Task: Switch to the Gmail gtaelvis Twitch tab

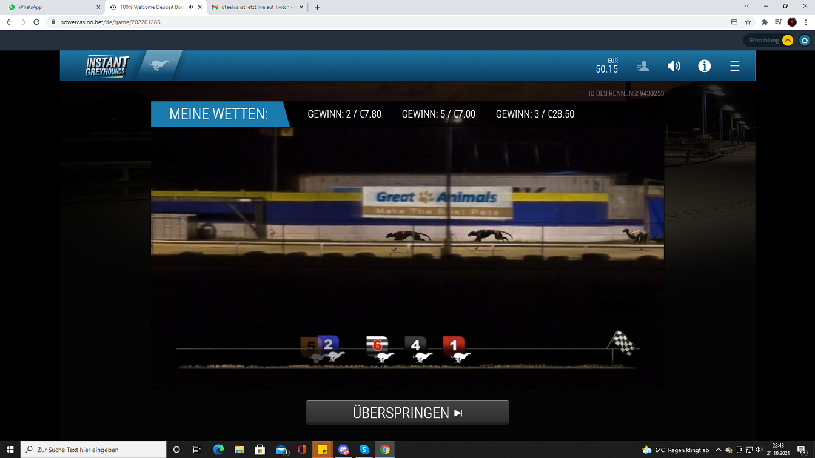Action: pos(258,7)
